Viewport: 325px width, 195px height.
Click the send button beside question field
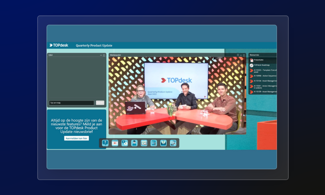tap(100, 103)
